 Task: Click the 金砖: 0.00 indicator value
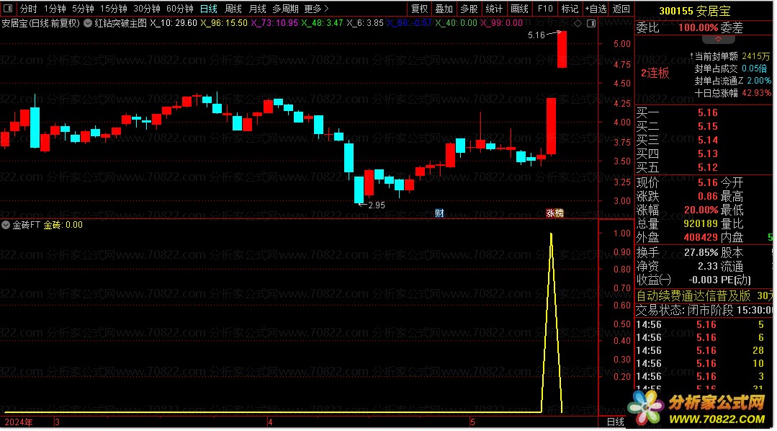(x=63, y=225)
